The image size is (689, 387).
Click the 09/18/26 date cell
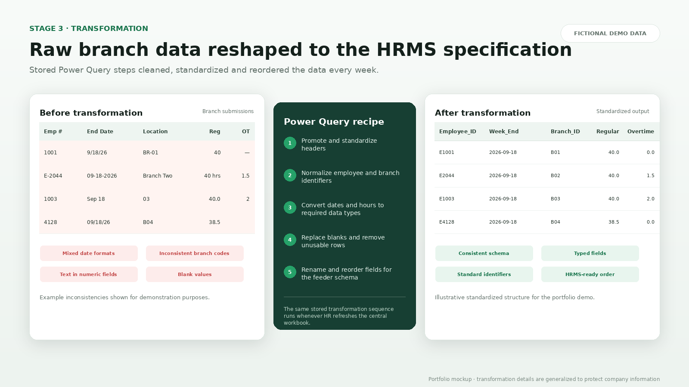point(98,222)
